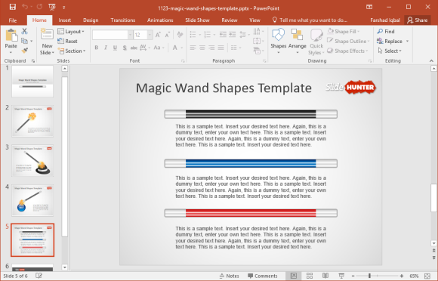Screen dimensions: 438x281
Task: Switch to Reading View in status bar
Action: click(x=325, y=276)
